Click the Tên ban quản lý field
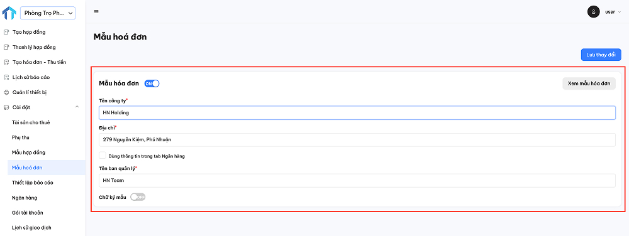This screenshot has width=629, height=236. pos(357,180)
